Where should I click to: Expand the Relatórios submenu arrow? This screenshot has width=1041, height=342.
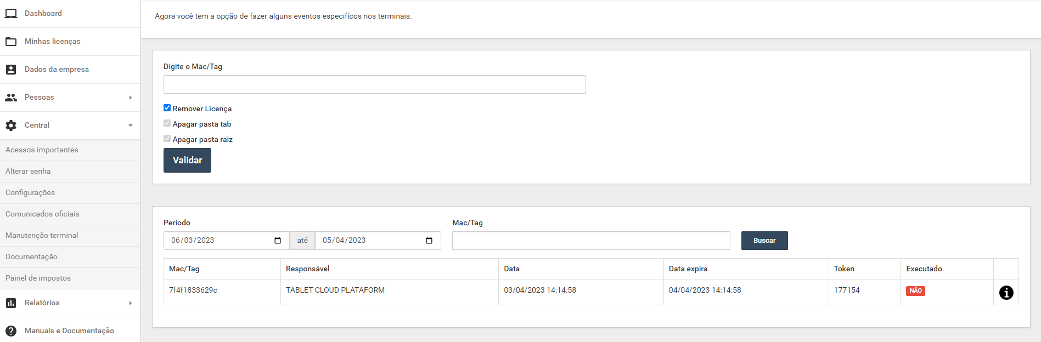(x=130, y=303)
